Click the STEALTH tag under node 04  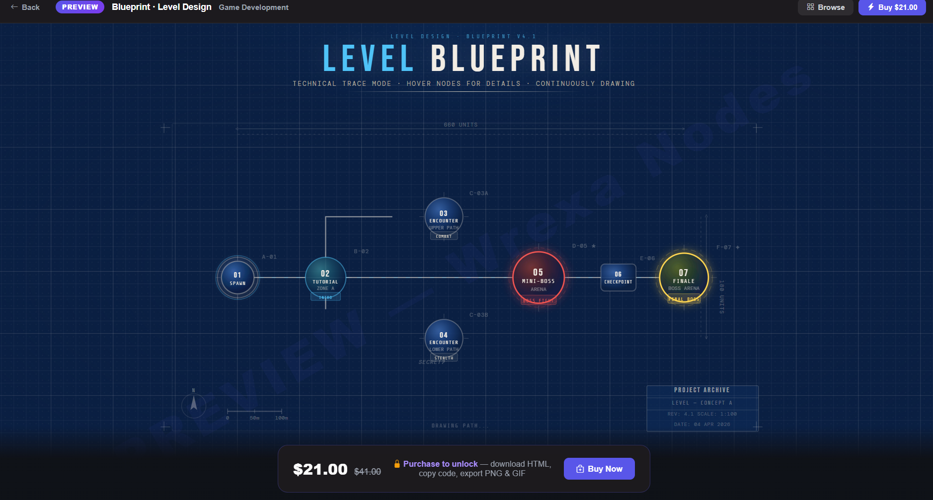click(445, 357)
